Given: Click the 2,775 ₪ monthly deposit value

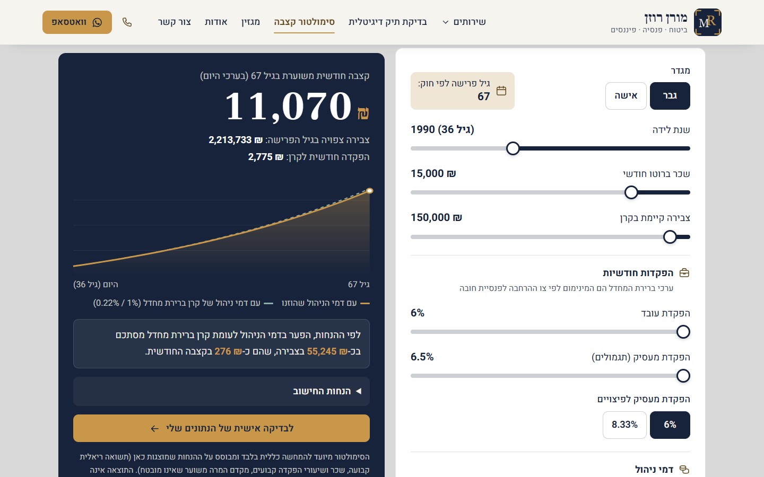Looking at the screenshot, I should click(x=266, y=157).
